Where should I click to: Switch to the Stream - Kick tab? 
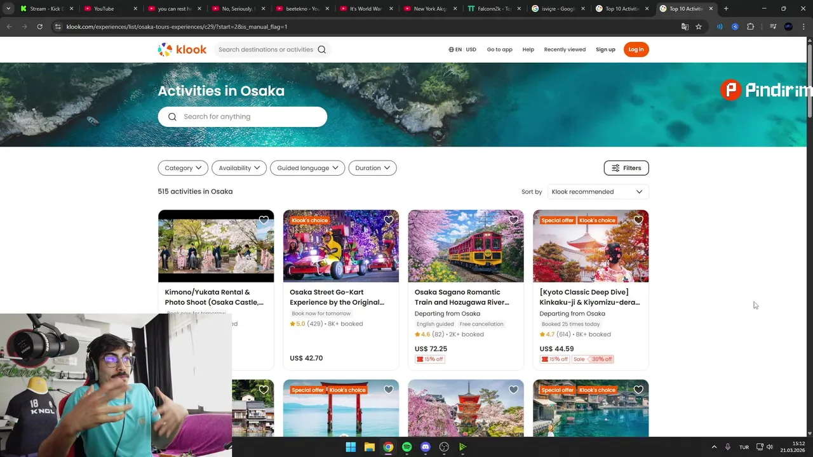[46, 9]
